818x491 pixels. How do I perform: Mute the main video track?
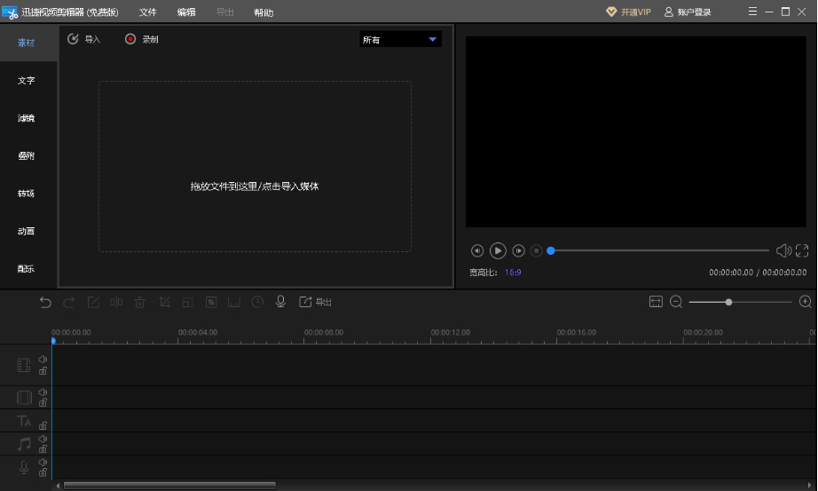pyautogui.click(x=43, y=360)
